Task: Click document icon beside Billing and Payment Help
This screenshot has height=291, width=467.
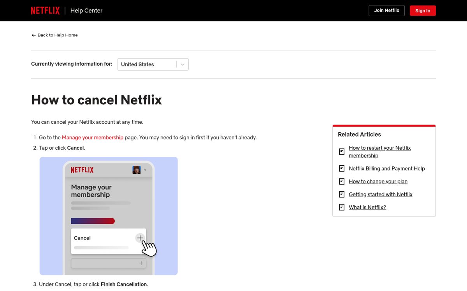Action: 342,168
